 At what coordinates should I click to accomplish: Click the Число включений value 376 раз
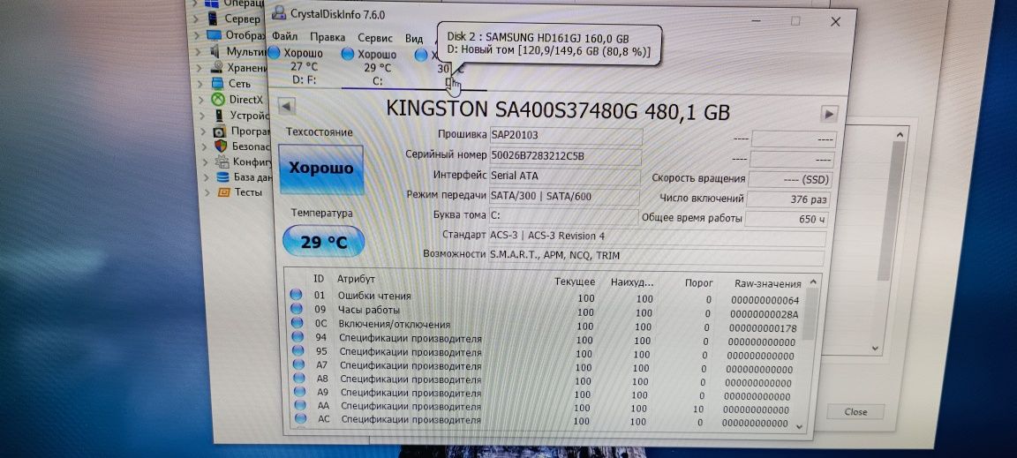[x=788, y=199]
